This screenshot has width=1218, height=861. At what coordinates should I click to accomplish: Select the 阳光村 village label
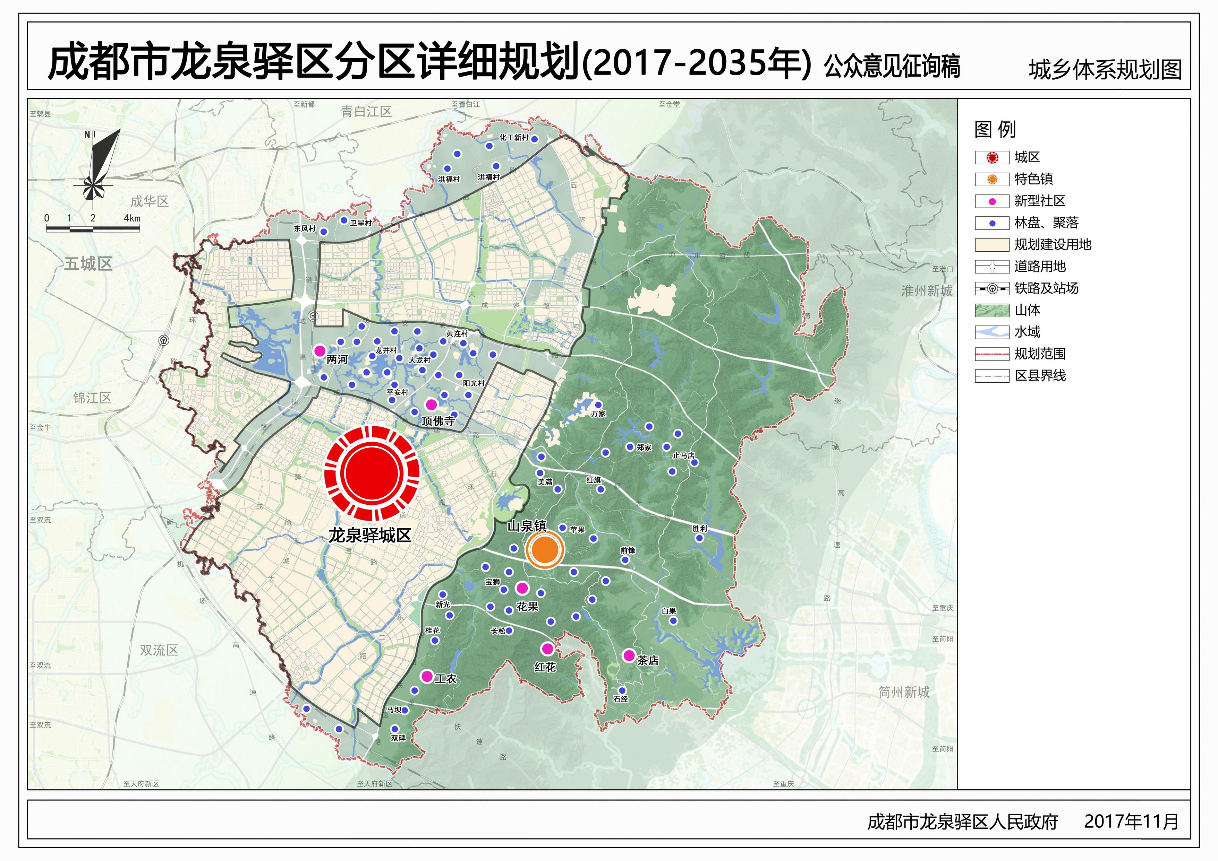474,383
